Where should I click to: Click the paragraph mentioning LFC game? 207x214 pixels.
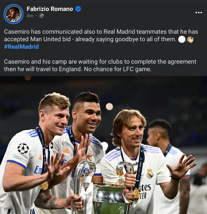click(x=100, y=65)
